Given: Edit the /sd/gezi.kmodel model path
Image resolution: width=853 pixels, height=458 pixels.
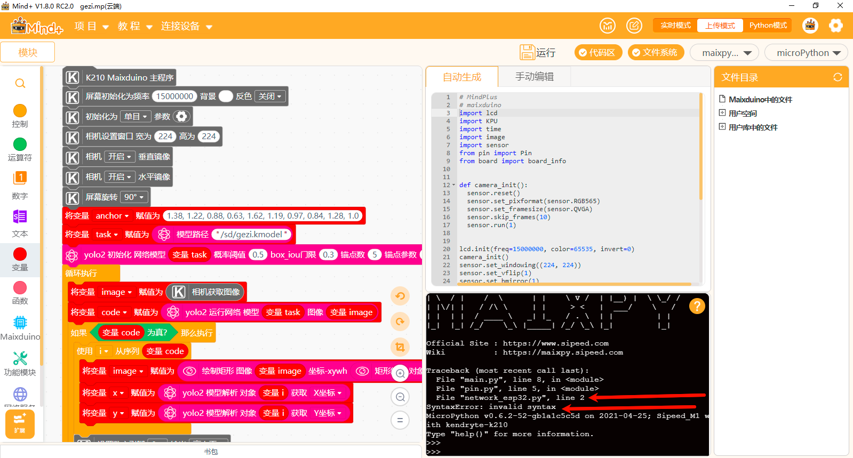Looking at the screenshot, I should (x=252, y=235).
